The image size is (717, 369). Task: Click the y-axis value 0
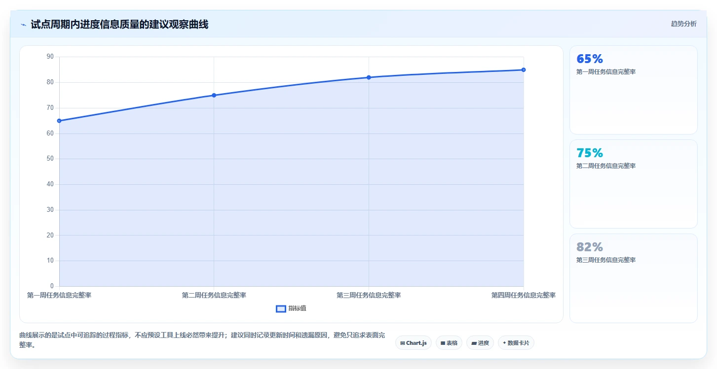[x=52, y=286]
